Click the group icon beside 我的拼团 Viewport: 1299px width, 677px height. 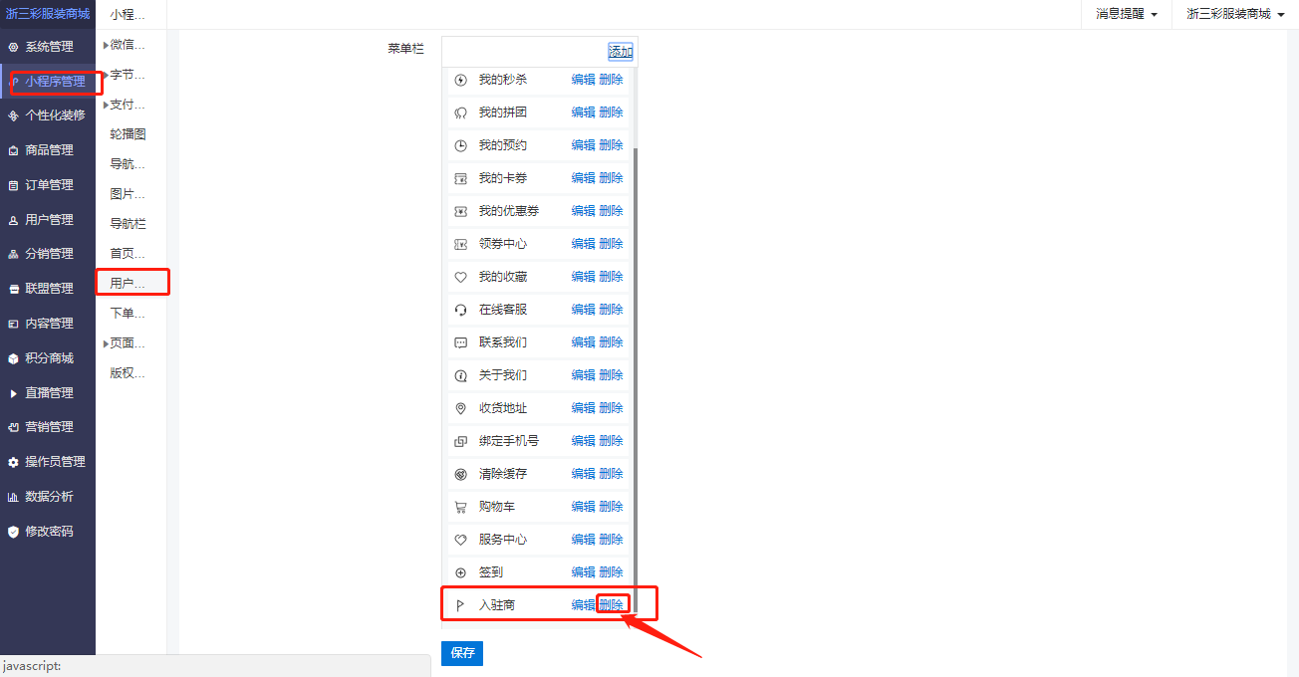coord(460,113)
